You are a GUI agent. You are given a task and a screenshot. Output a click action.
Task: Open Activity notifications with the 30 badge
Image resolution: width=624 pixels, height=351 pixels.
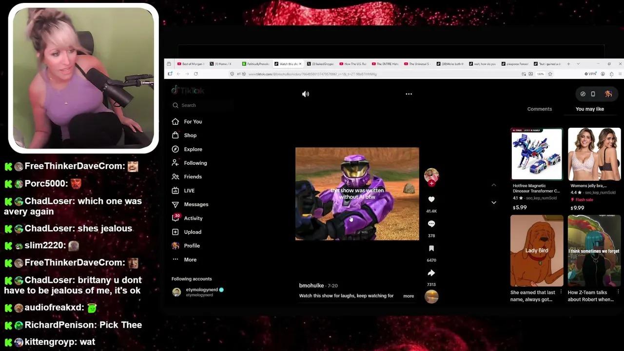click(187, 218)
